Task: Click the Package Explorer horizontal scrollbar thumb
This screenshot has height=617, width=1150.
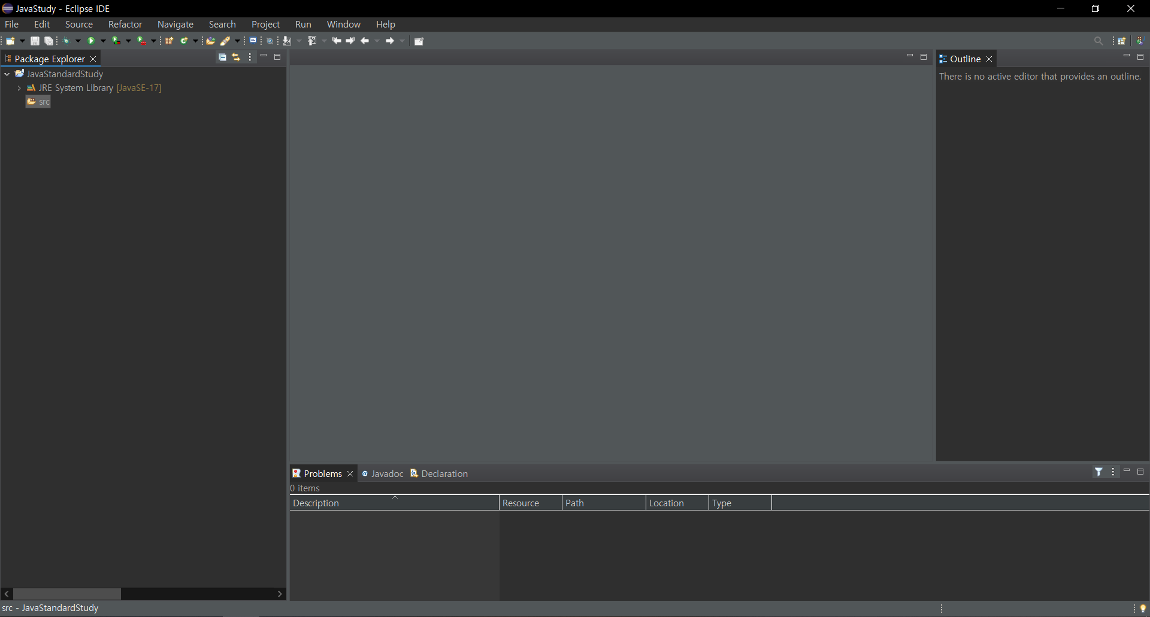Action: [x=67, y=594]
